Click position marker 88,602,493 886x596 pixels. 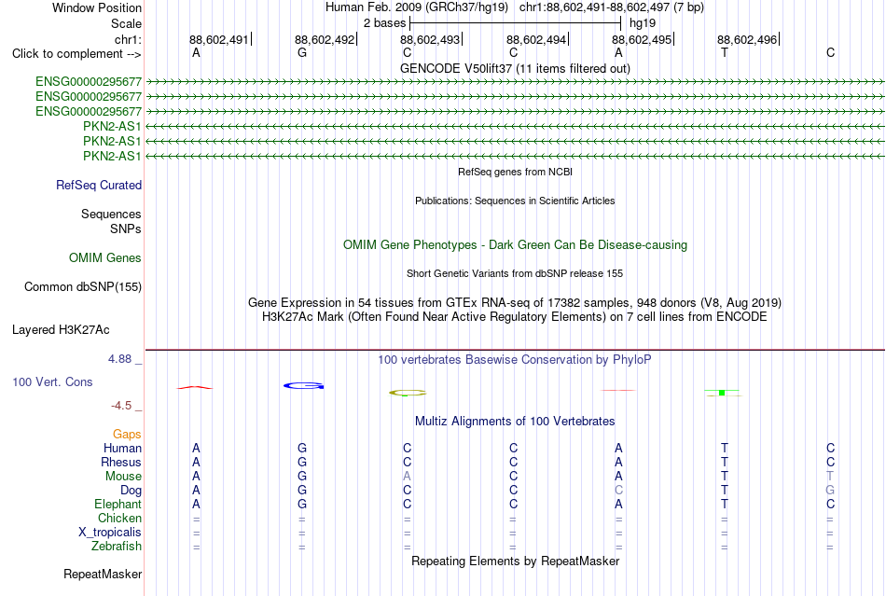(x=431, y=39)
